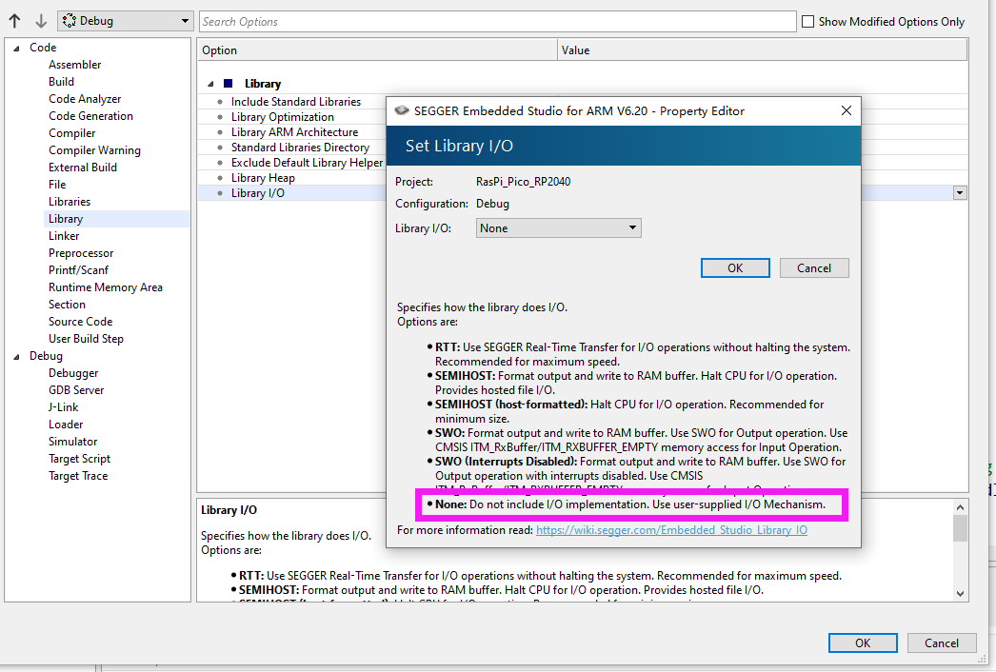Open Code Analyzer settings
The width and height of the screenshot is (996, 672).
[x=85, y=99]
